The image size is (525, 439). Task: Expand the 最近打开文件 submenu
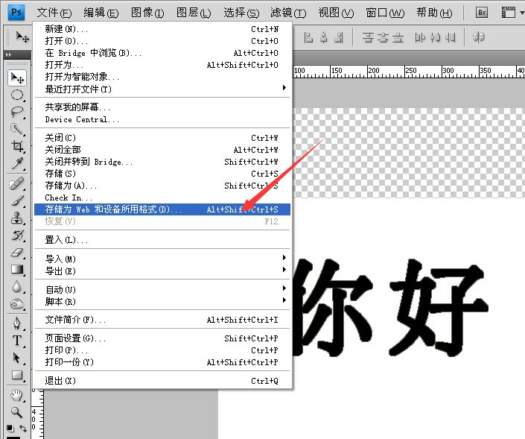click(x=284, y=88)
